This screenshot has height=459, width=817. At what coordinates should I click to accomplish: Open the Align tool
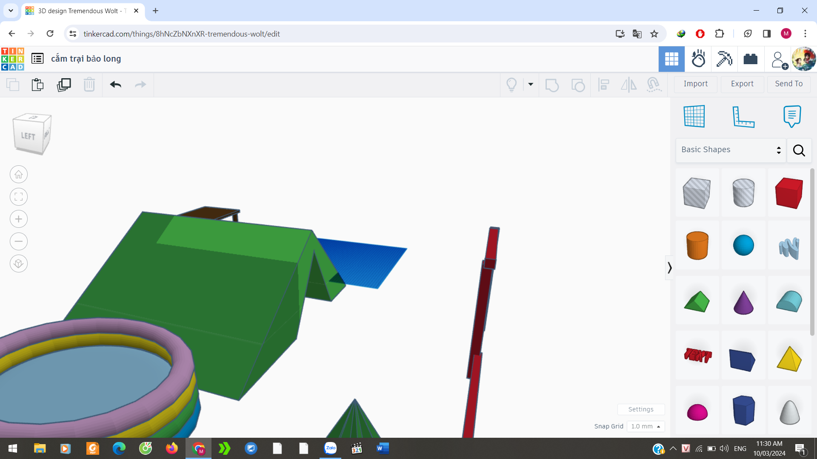603,85
